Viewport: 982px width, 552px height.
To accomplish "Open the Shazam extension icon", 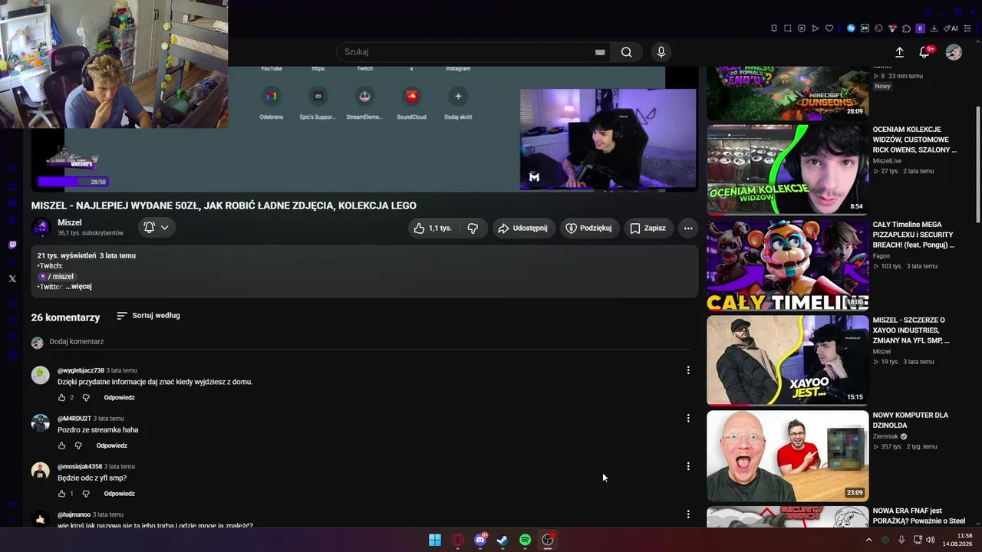I will (851, 28).
